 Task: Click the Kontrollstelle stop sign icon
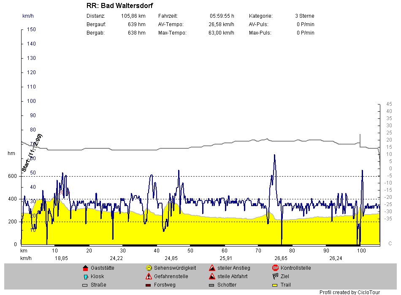pos(275,268)
